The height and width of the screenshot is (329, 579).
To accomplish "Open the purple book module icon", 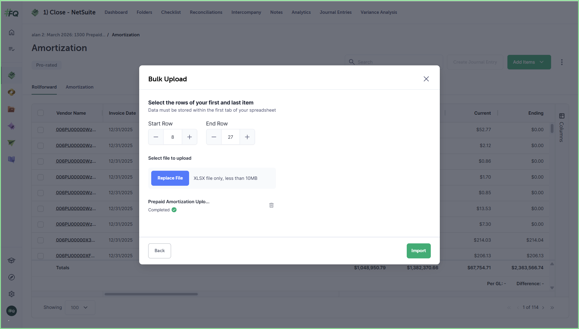I will click(x=11, y=159).
